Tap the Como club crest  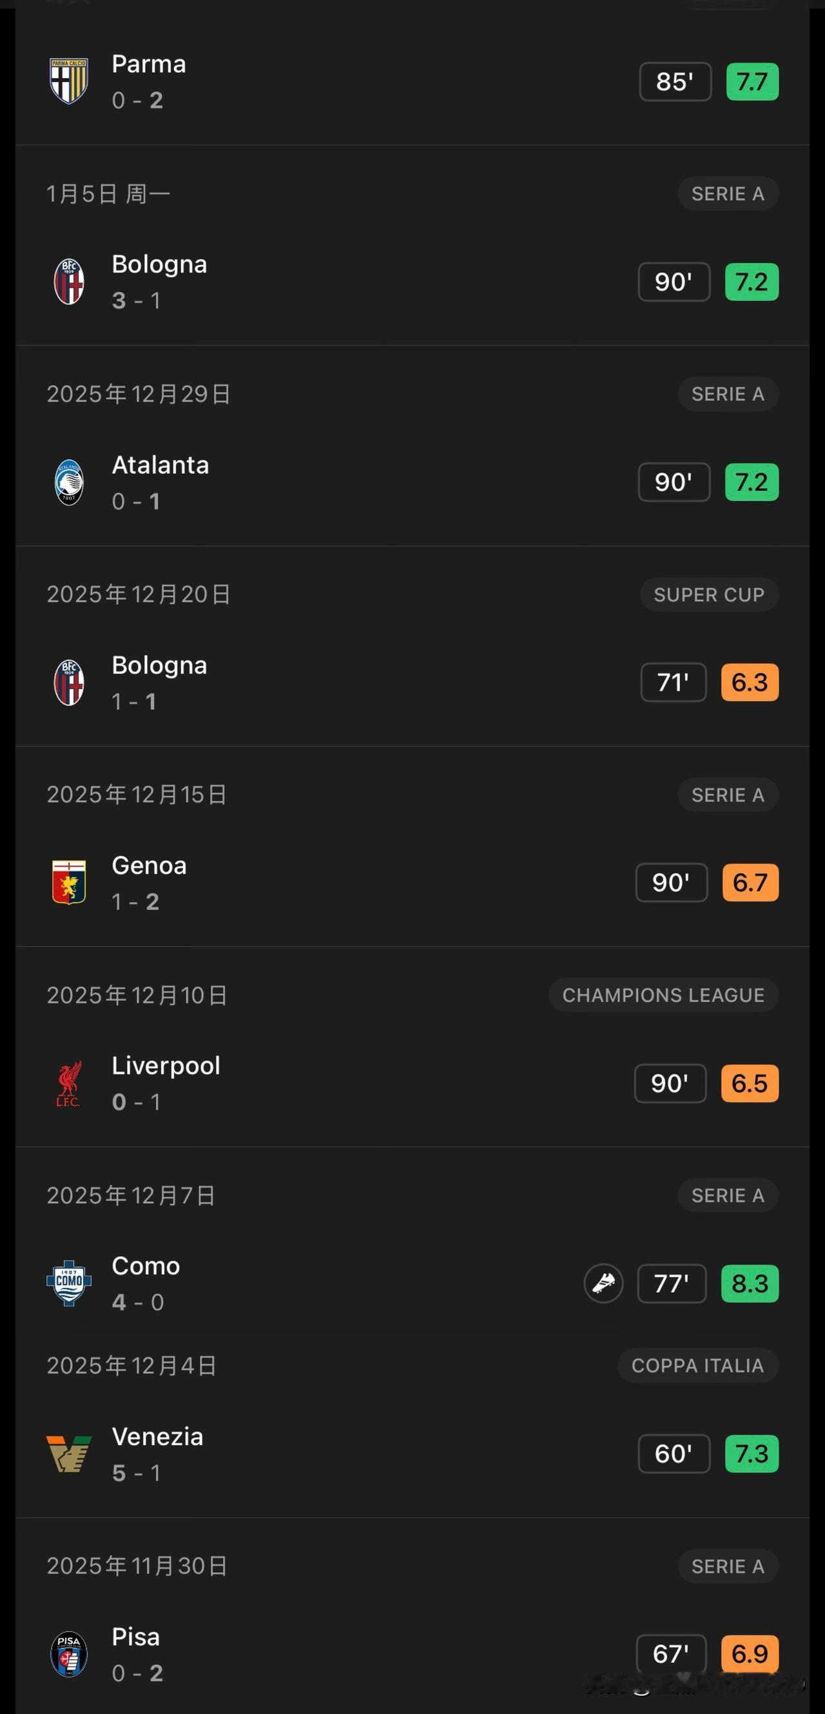pos(69,1283)
